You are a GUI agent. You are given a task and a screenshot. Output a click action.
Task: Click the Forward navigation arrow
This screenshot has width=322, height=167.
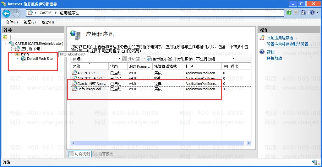tap(16, 13)
